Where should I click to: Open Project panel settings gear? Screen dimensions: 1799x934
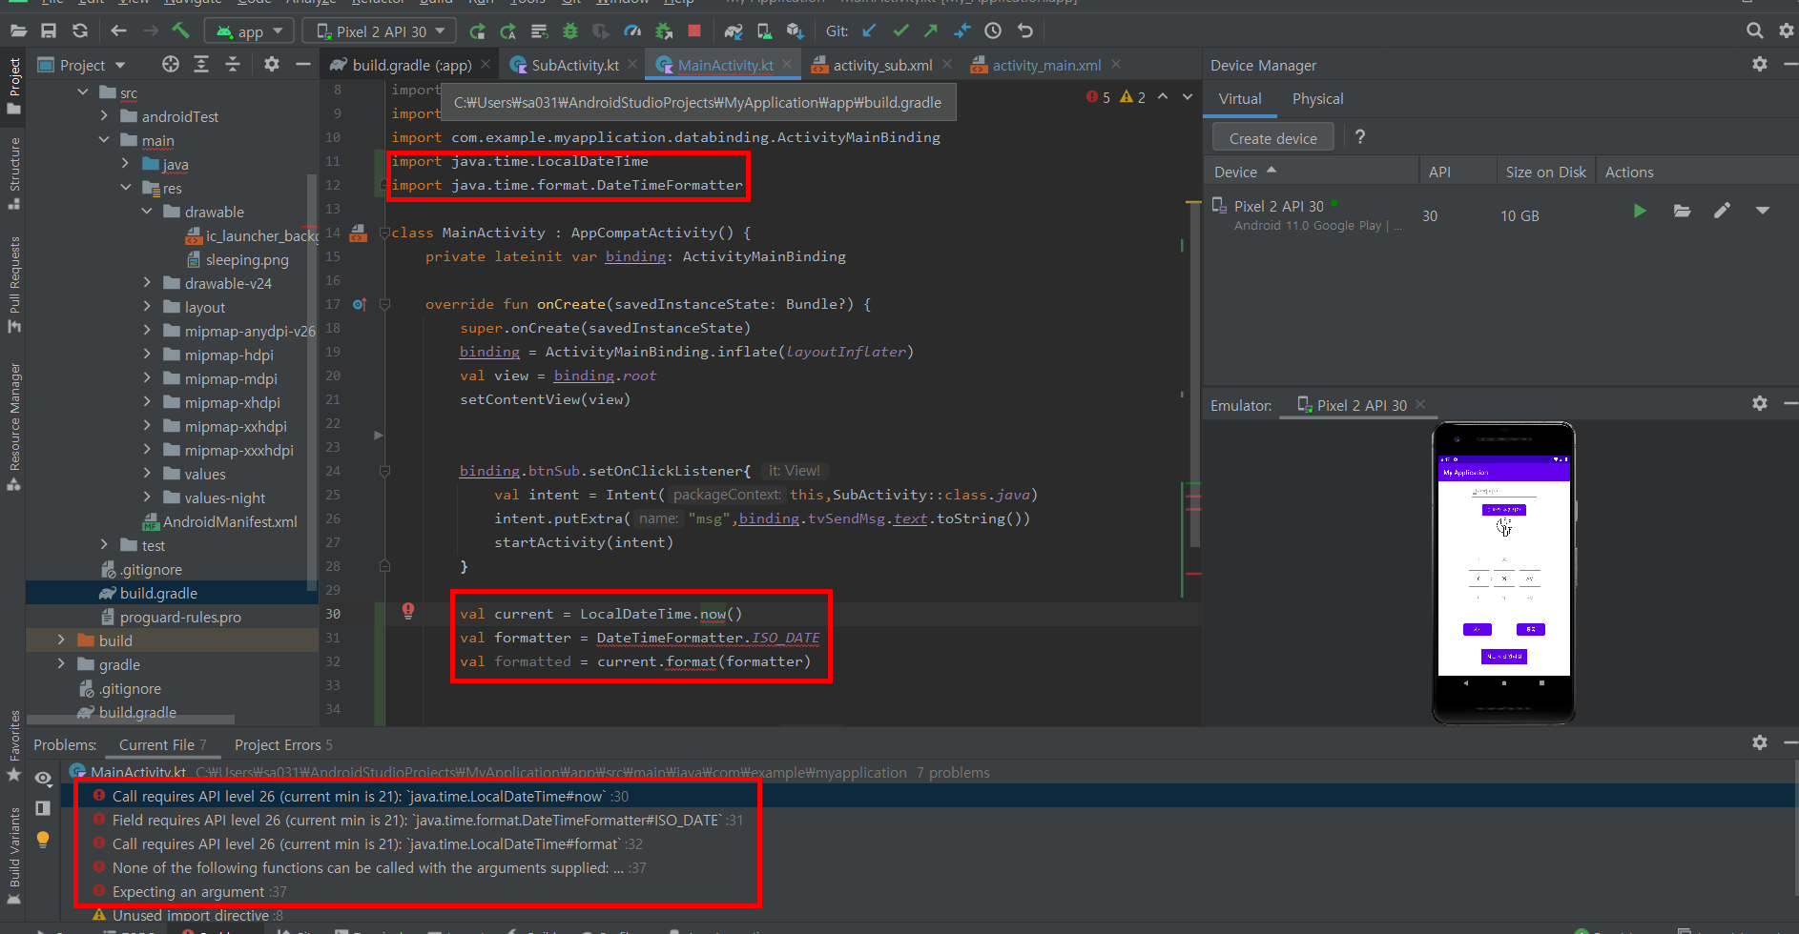tap(272, 65)
